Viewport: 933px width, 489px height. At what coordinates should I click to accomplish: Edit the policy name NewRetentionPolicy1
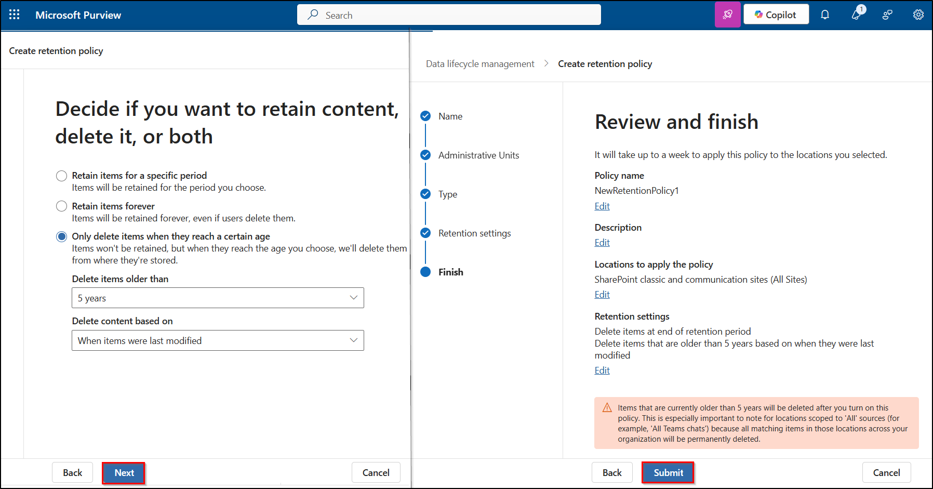click(x=602, y=206)
